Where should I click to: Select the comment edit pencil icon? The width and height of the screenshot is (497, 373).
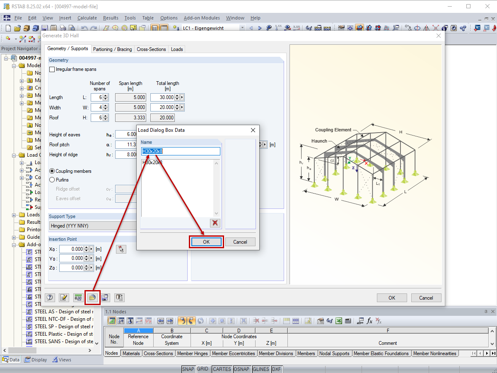coord(64,298)
